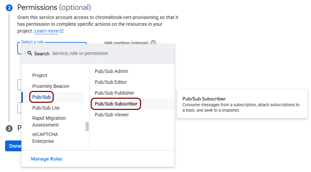Choose the Pub/Sub Publisher role
This screenshot has width=311, height=172.
(115, 93)
